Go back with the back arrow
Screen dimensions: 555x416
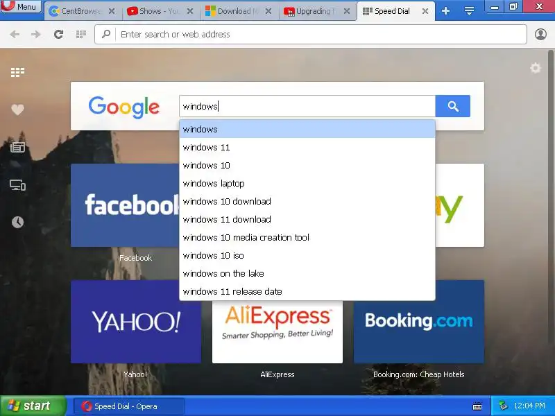[x=15, y=34]
